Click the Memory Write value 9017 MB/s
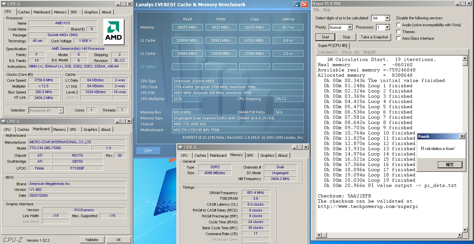The width and height of the screenshot is (474, 244). pos(221,27)
